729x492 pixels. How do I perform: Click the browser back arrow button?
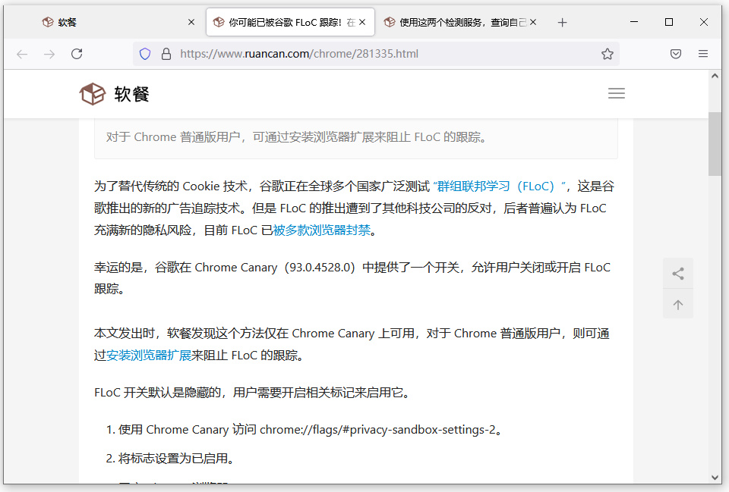coord(22,54)
